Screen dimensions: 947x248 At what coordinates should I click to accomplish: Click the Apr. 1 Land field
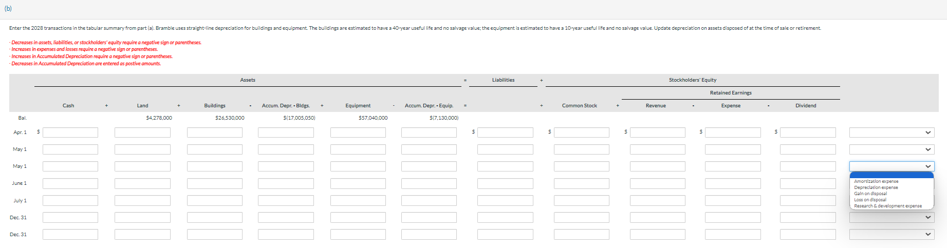[142, 132]
